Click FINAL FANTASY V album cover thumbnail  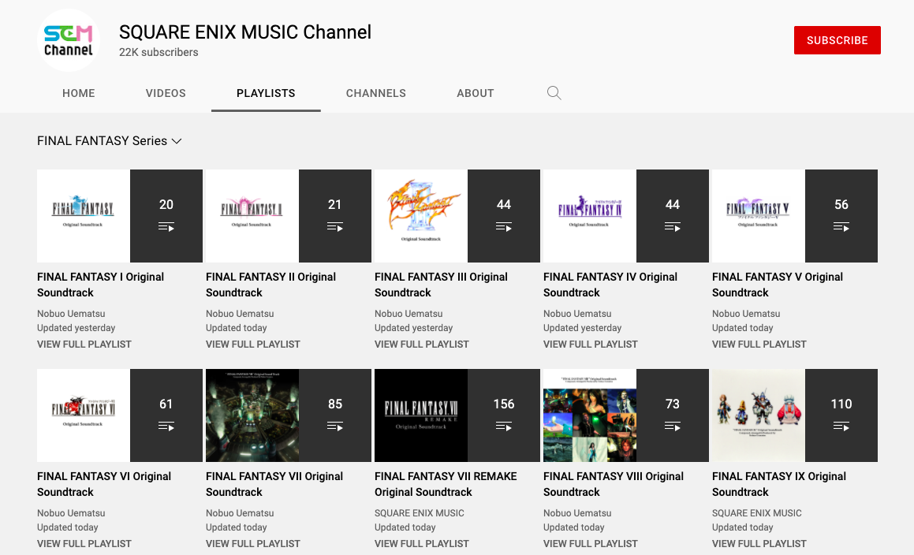click(x=759, y=216)
